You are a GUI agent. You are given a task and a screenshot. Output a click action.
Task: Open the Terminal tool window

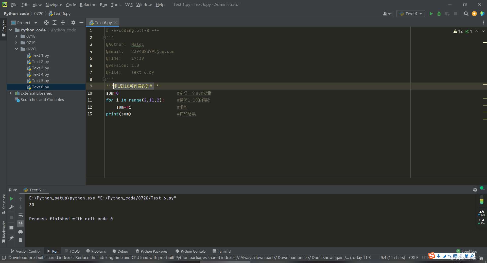coord(222,251)
